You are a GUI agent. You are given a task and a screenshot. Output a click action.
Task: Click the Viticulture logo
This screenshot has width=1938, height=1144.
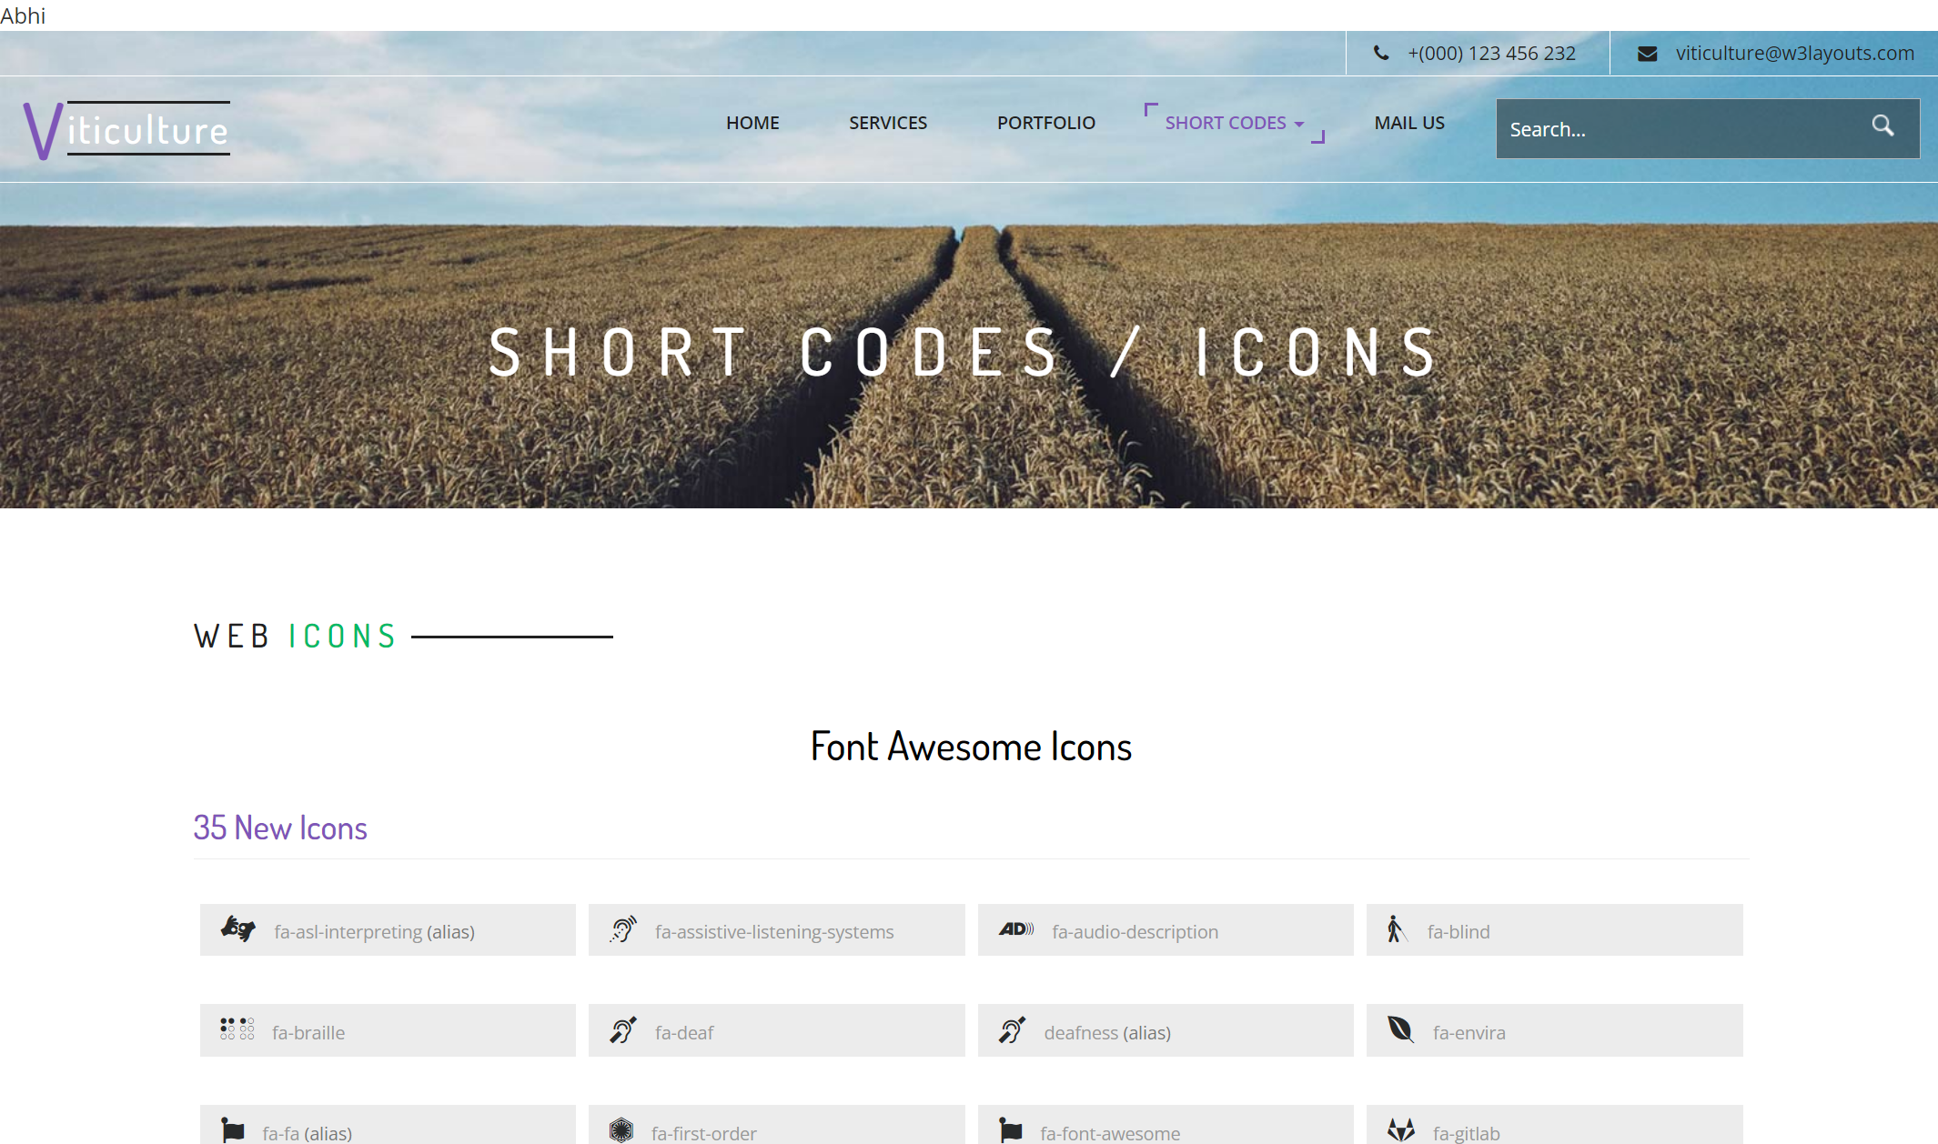[126, 129]
